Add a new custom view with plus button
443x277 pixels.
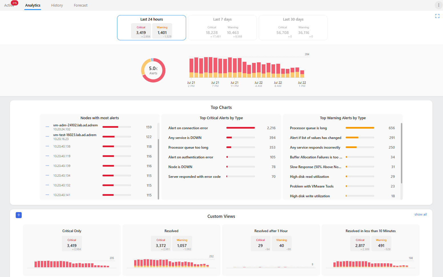click(19, 215)
